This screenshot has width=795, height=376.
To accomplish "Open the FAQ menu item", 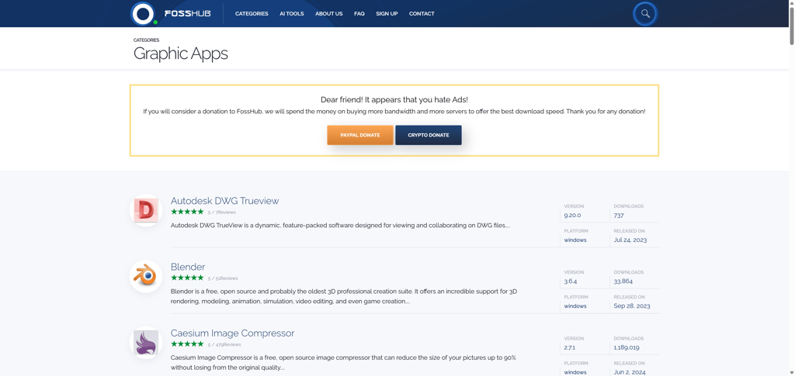I will click(359, 14).
